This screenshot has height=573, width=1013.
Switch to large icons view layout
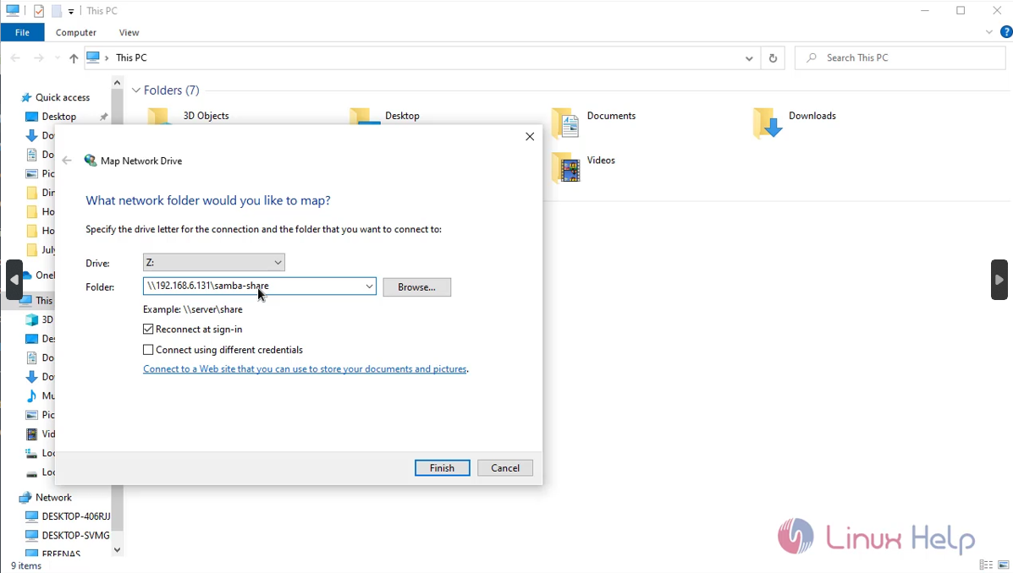tap(1004, 565)
